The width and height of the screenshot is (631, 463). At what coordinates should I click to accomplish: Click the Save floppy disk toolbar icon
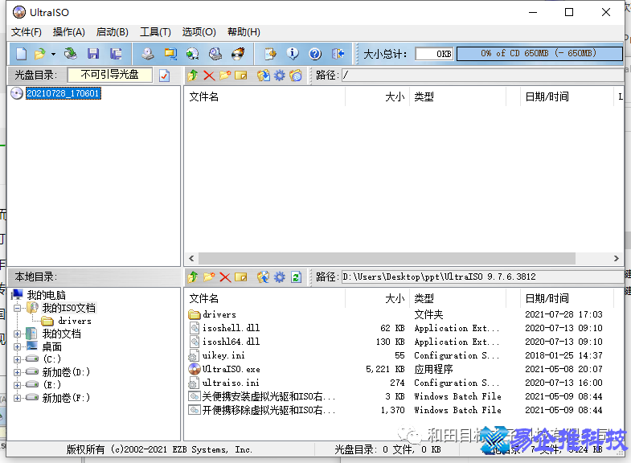tap(93, 54)
